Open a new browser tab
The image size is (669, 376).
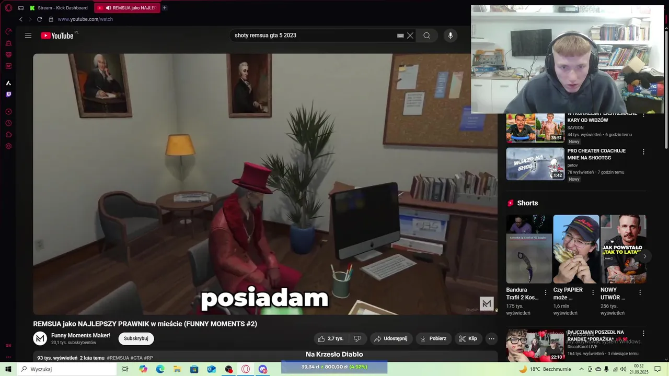pyautogui.click(x=165, y=8)
